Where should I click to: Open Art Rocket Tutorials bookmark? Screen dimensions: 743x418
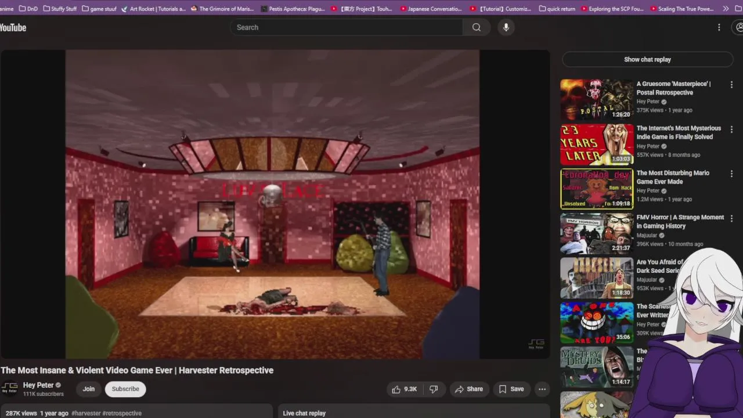(153, 9)
